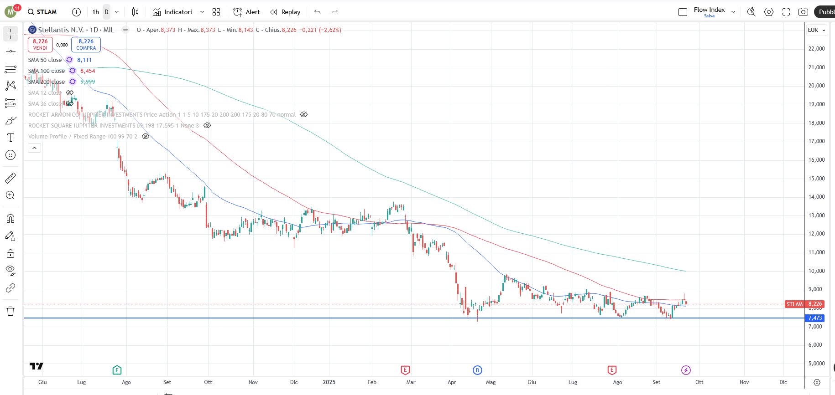
Task: Open the layout setup grid icon
Action: (216, 12)
